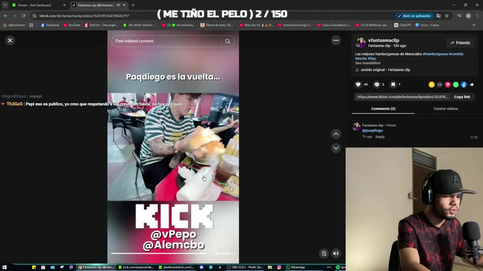The height and width of the screenshot is (271, 483).
Task: Reply to Fantasma clip comment
Action: (x=380, y=137)
